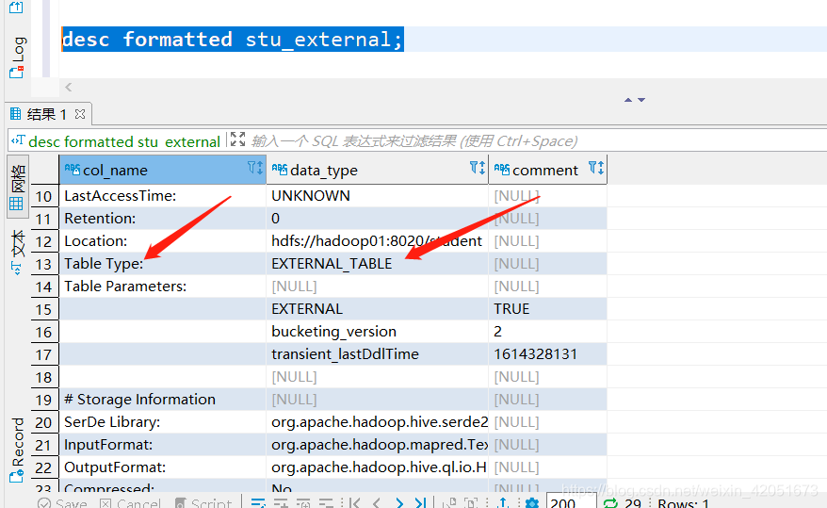Select the org.apache.hadoop.mapred.Te cell

click(x=377, y=445)
